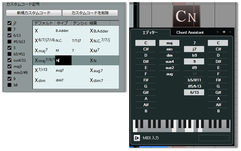Go forward with the right arrow icon
Image resolution: width=241 pixels, height=151 pixels.
pos(224,32)
